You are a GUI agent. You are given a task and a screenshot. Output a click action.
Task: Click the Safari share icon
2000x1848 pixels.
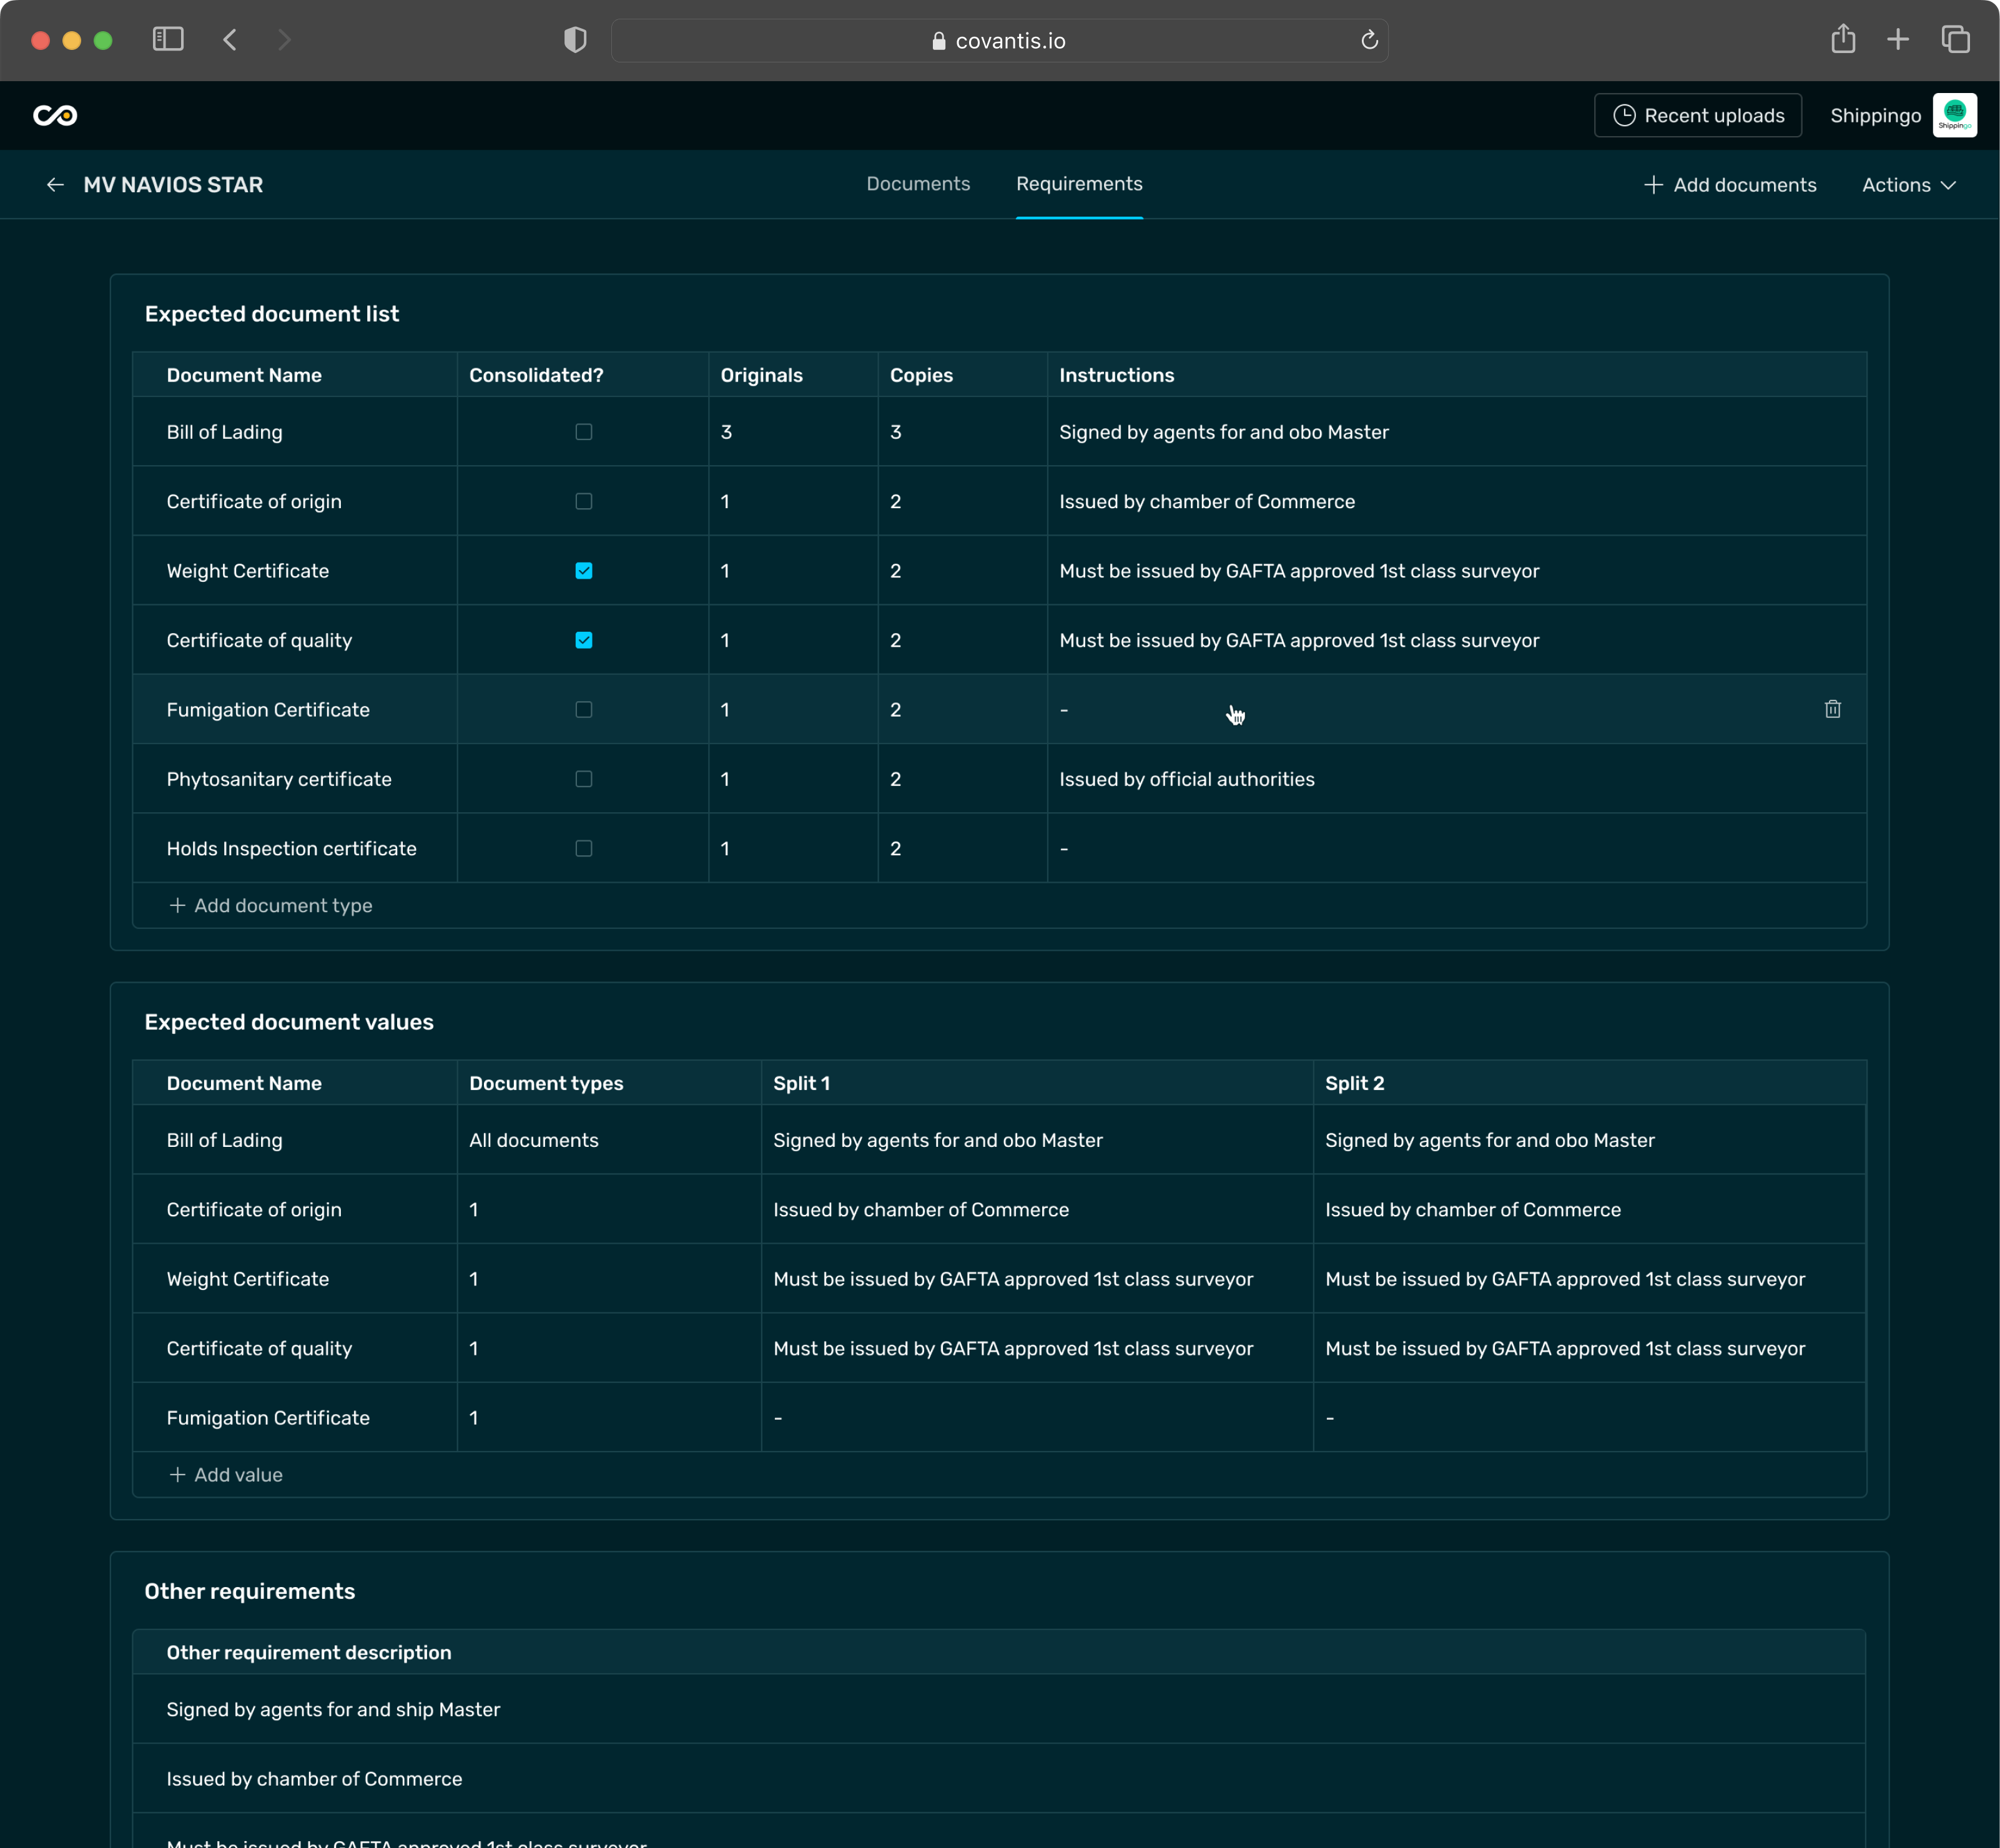[1843, 40]
